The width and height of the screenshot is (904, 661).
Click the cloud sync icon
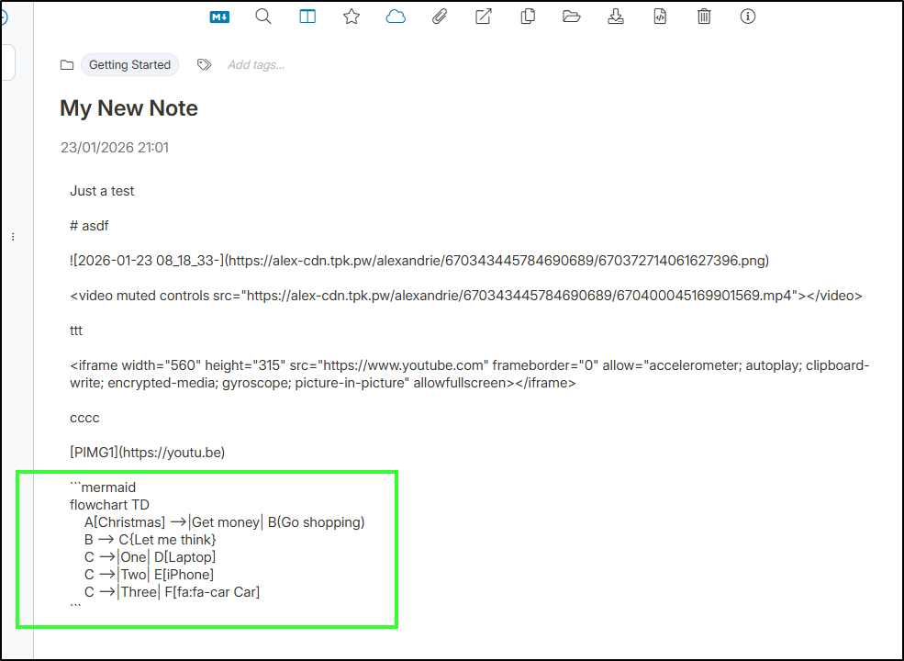click(396, 17)
